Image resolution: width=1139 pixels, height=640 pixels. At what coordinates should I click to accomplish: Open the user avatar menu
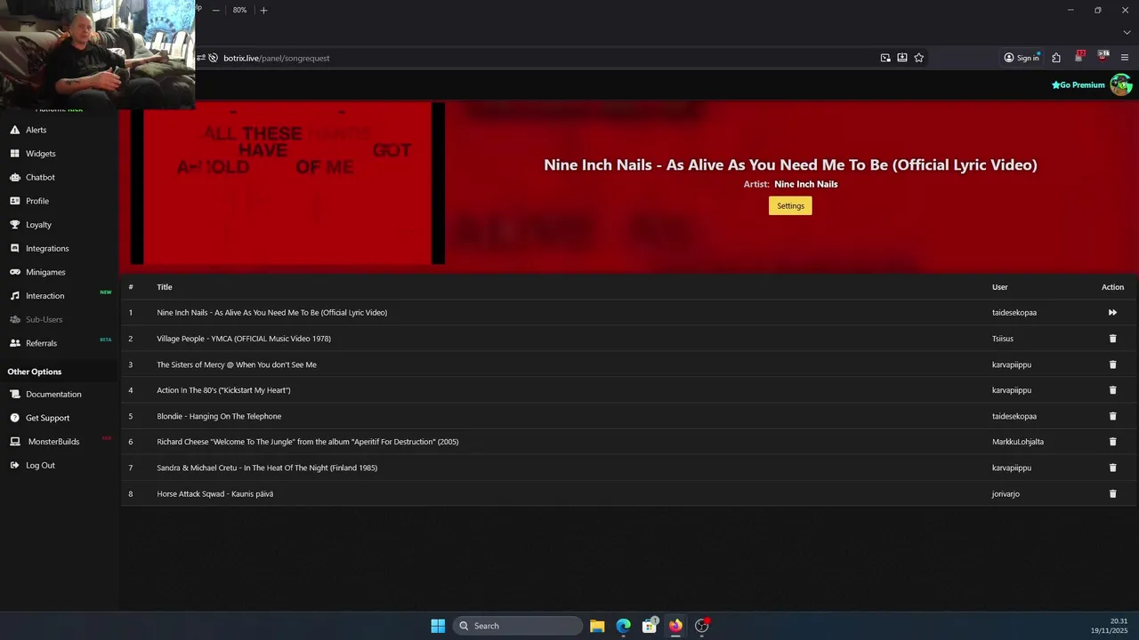[x=1120, y=84]
